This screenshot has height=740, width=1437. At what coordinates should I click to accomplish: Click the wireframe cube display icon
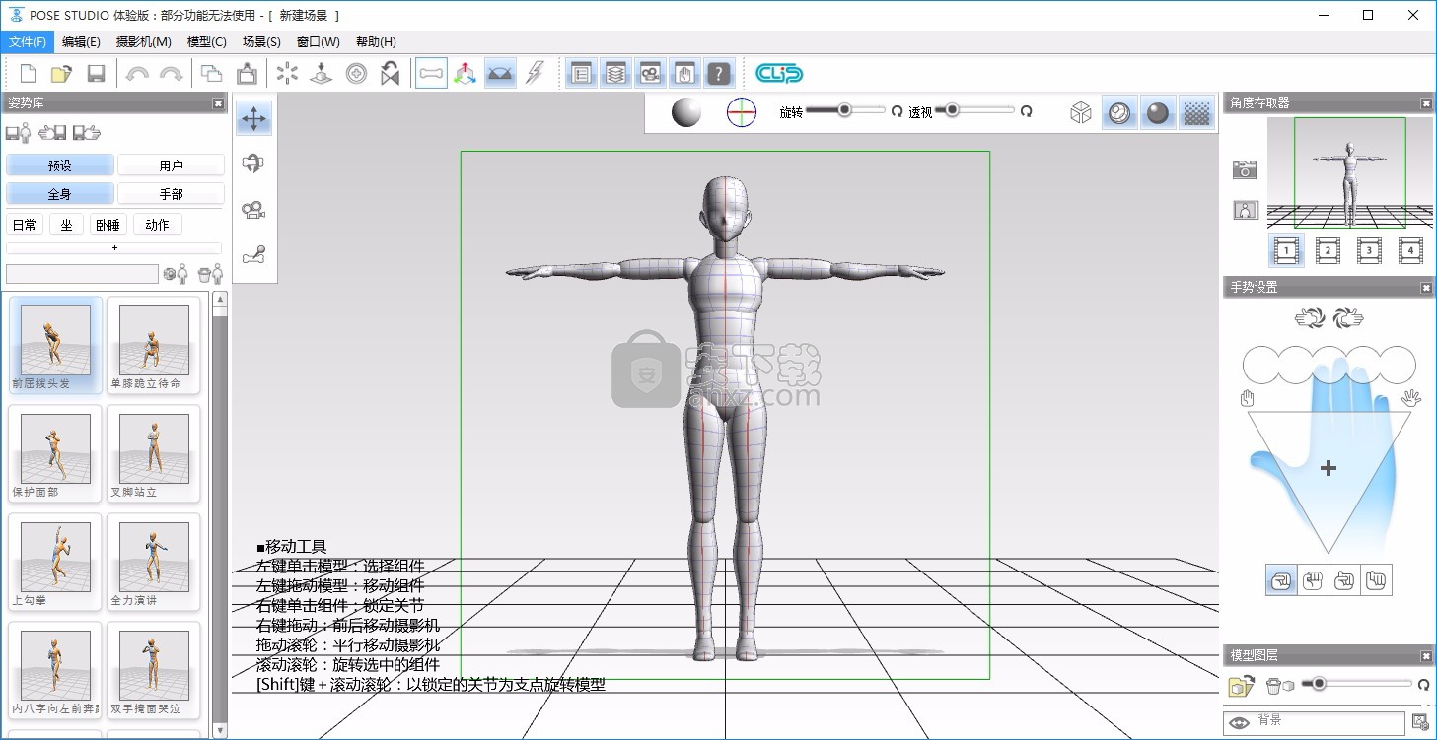pyautogui.click(x=1081, y=113)
